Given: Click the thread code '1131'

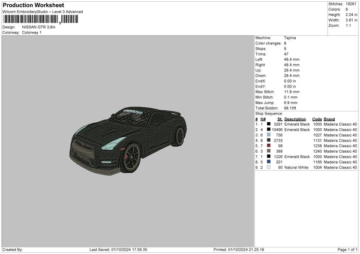Looking at the screenshot, I should (317, 141).
